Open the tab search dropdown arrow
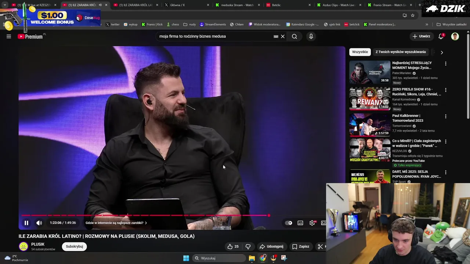 4,5
